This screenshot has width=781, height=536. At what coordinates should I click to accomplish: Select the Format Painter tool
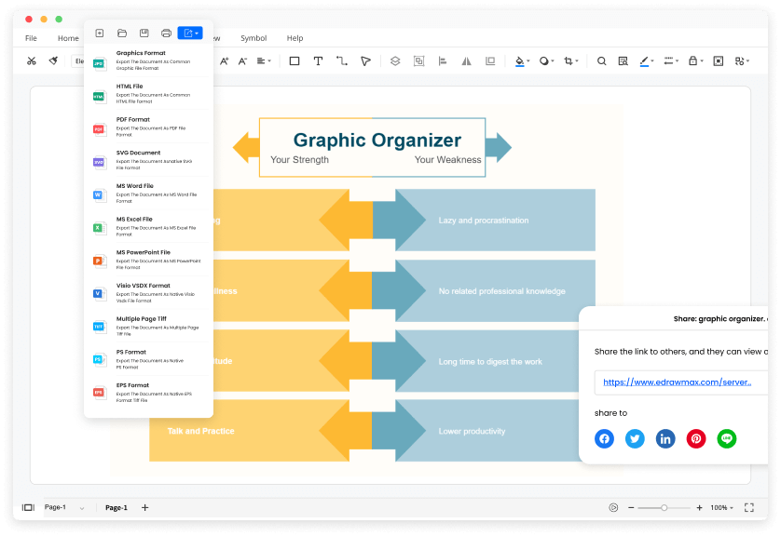click(x=53, y=60)
